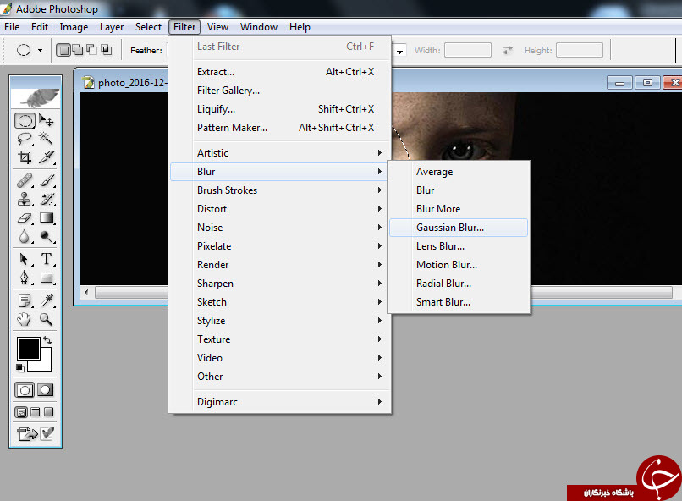
Task: Click the Width input field
Action: coord(468,50)
